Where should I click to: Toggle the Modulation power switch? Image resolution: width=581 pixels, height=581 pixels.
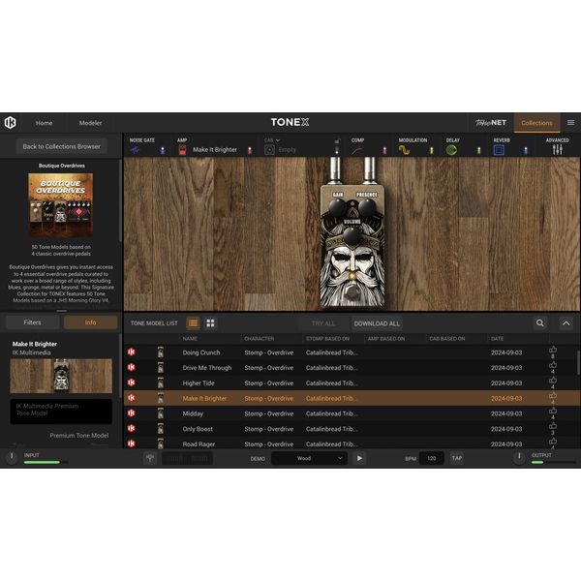pos(431,150)
